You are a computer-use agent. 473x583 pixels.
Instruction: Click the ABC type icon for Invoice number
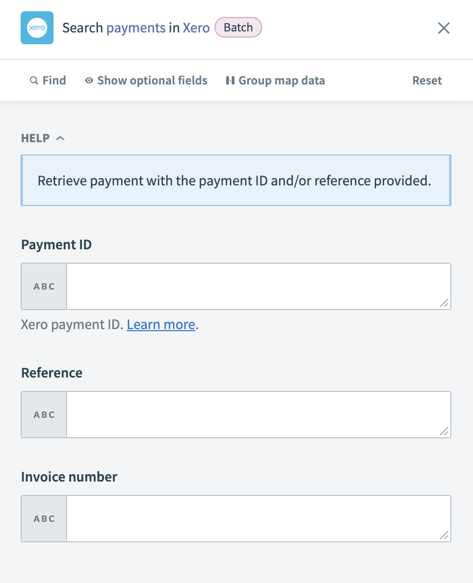(43, 519)
